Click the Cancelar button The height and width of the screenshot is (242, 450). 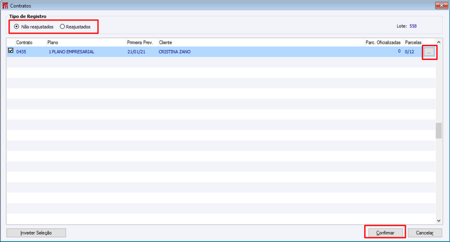[x=425, y=233]
